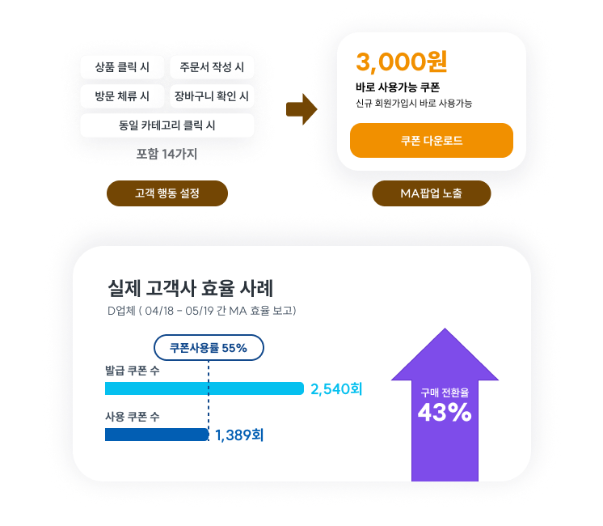This screenshot has width=603, height=526.
Task: Select the 상품 클릭 시 option
Action: click(122, 68)
